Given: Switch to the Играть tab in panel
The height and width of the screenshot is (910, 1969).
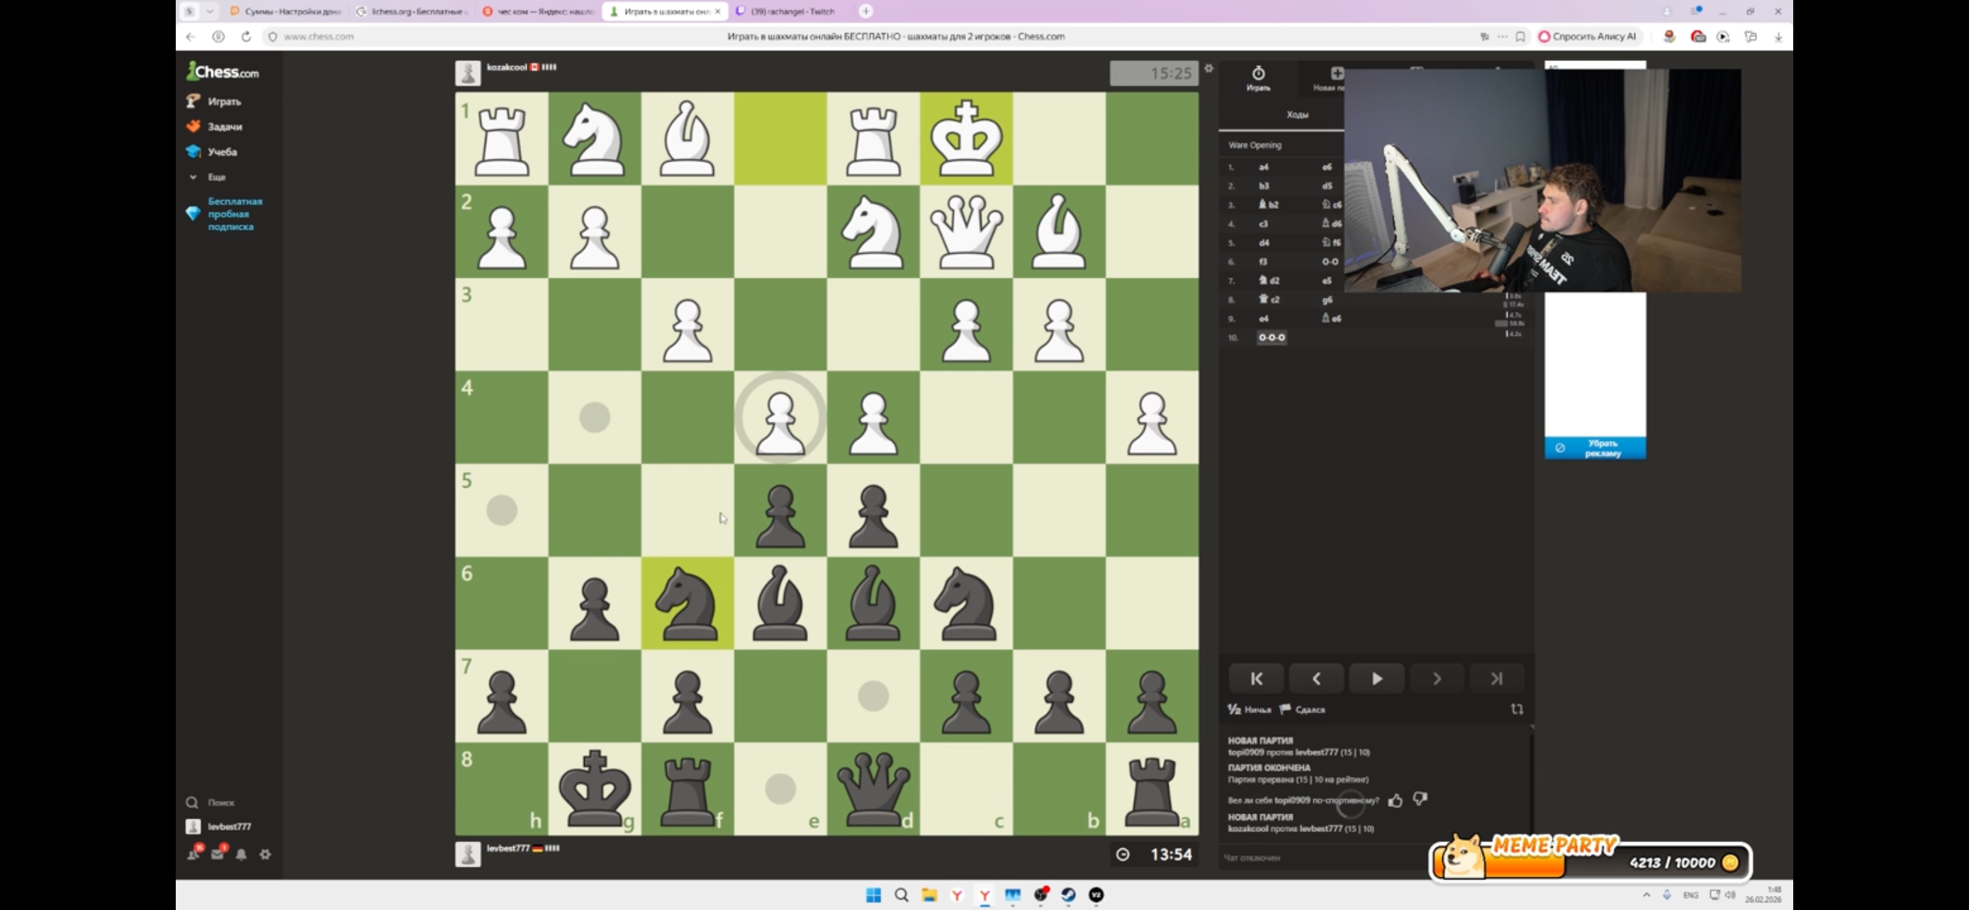Looking at the screenshot, I should pyautogui.click(x=1258, y=78).
